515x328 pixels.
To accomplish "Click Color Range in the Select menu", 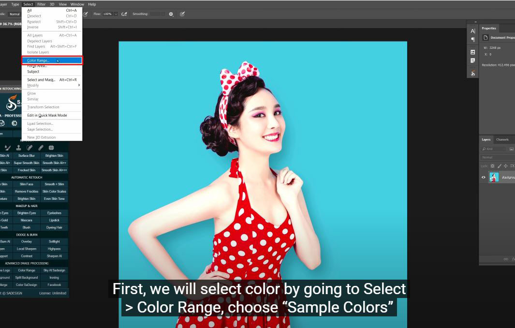I will point(38,60).
